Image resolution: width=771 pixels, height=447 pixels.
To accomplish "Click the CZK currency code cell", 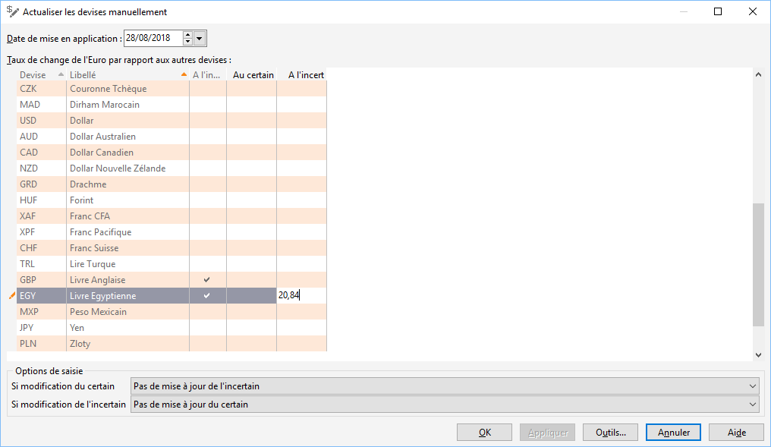I will (x=41, y=89).
